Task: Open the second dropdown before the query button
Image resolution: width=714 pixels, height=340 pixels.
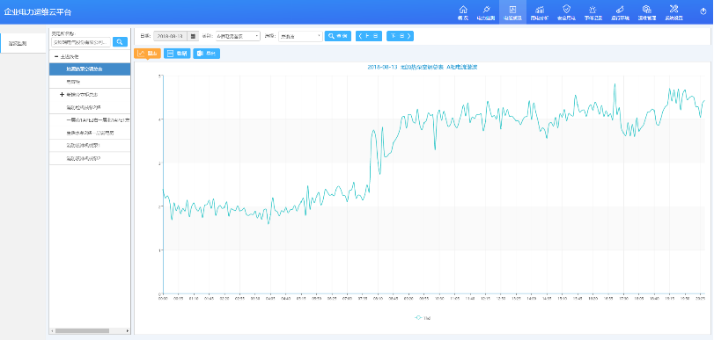Action: pyautogui.click(x=300, y=36)
